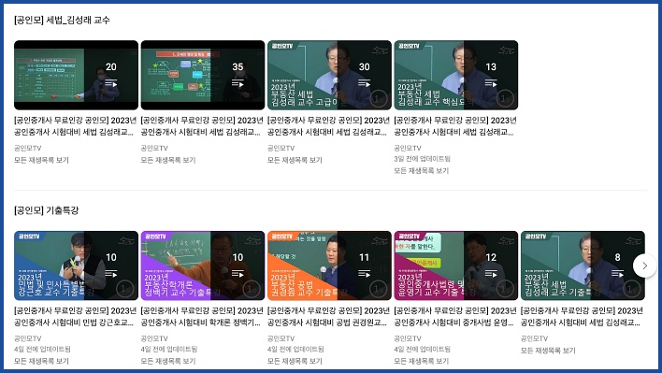Open the 13-video 김성래 교수 playlist thumbnail
Viewport: 662px width, 373px height.
456,75
